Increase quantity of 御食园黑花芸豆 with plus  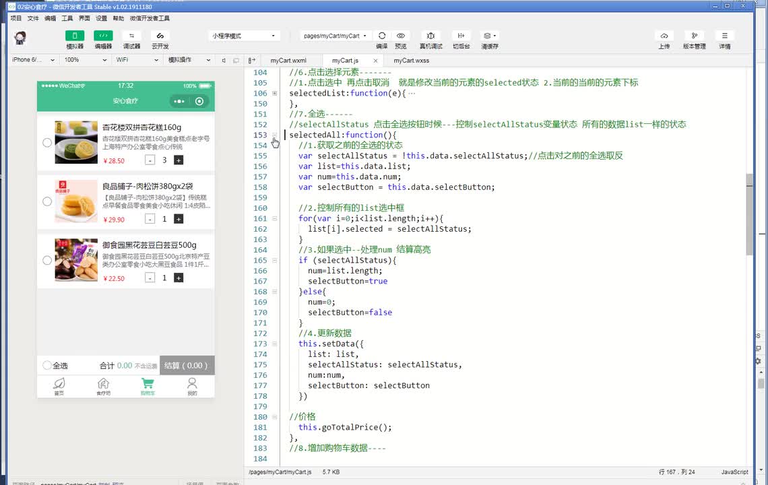pyautogui.click(x=179, y=278)
